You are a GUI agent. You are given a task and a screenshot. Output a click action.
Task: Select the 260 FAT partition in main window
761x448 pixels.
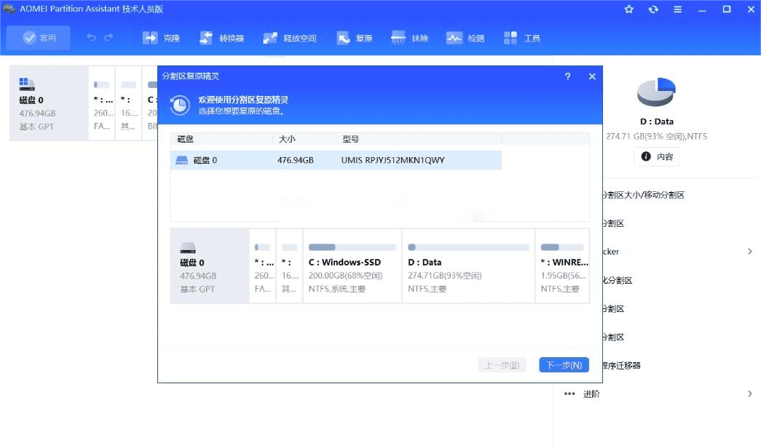(101, 103)
